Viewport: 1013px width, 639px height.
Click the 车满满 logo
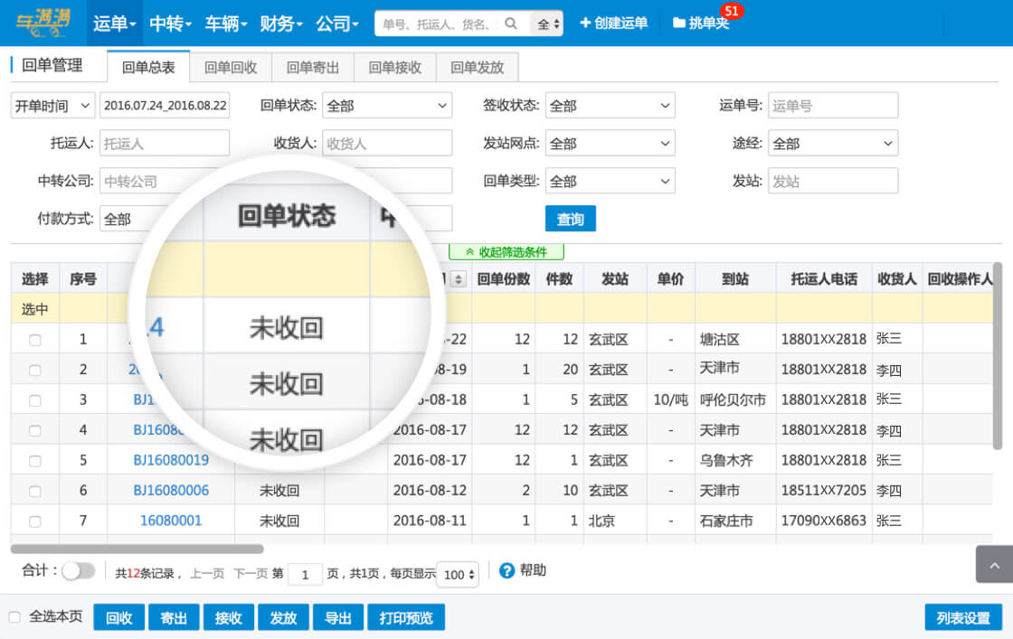[x=43, y=22]
